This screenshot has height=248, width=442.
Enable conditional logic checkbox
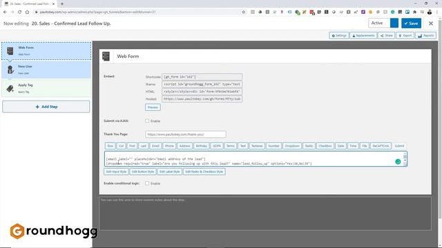(x=147, y=183)
